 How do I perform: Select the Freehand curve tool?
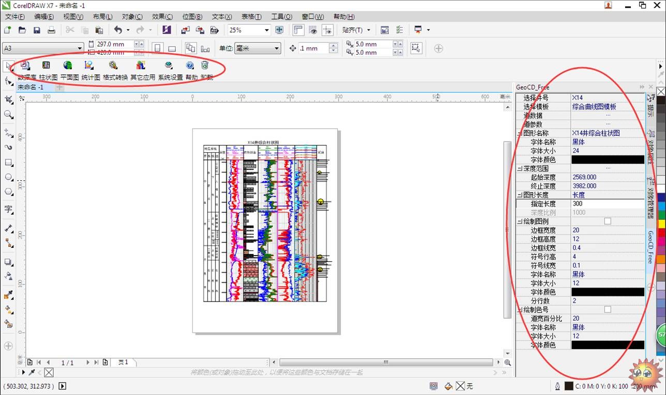click(8, 132)
